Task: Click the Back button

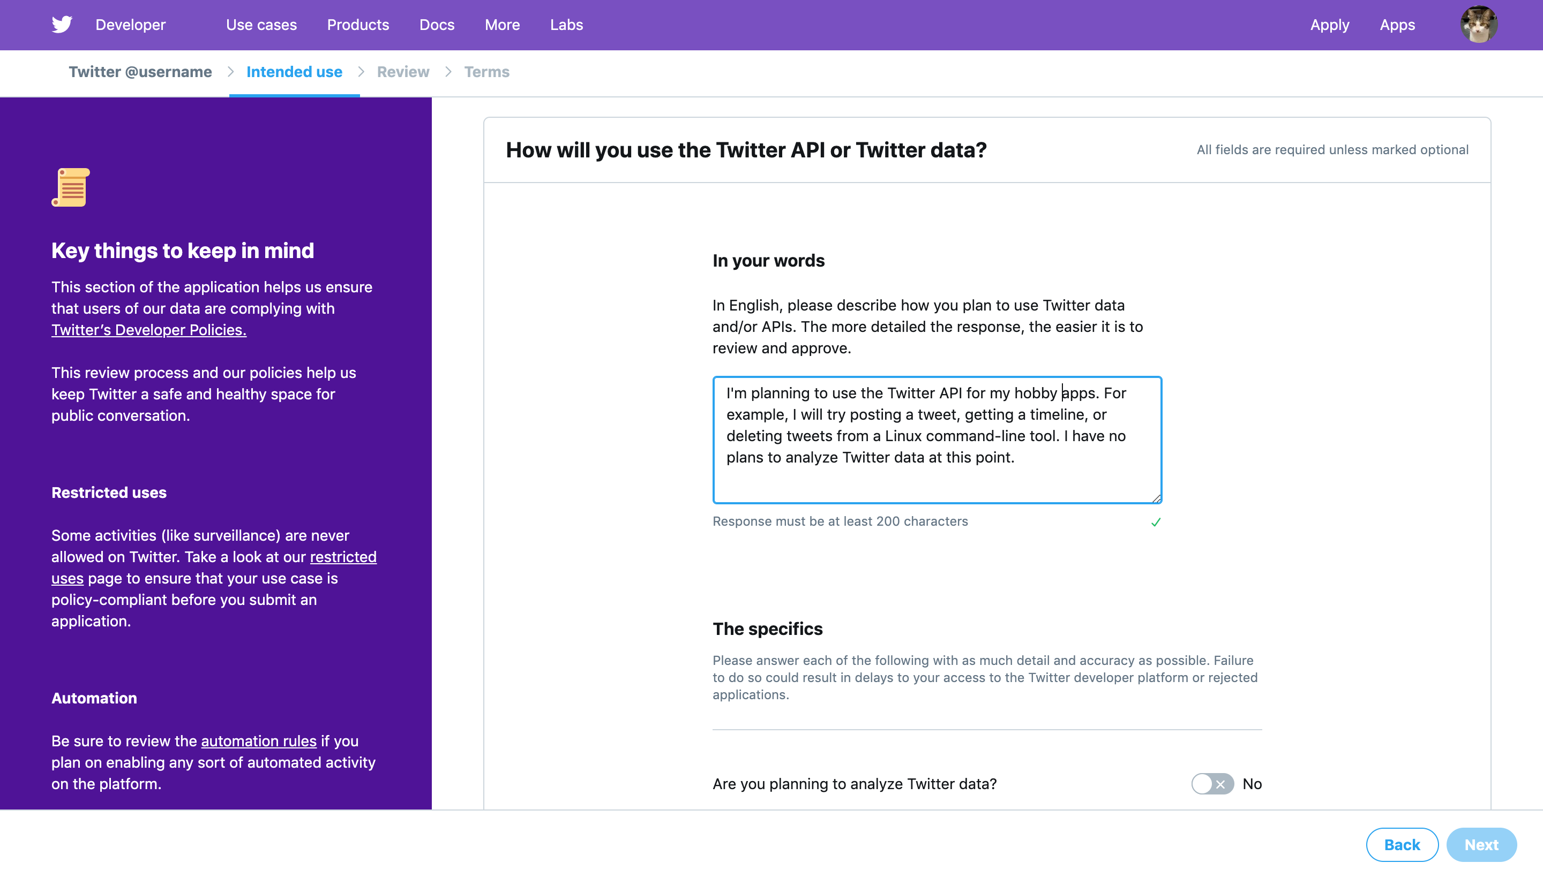Action: 1402,844
